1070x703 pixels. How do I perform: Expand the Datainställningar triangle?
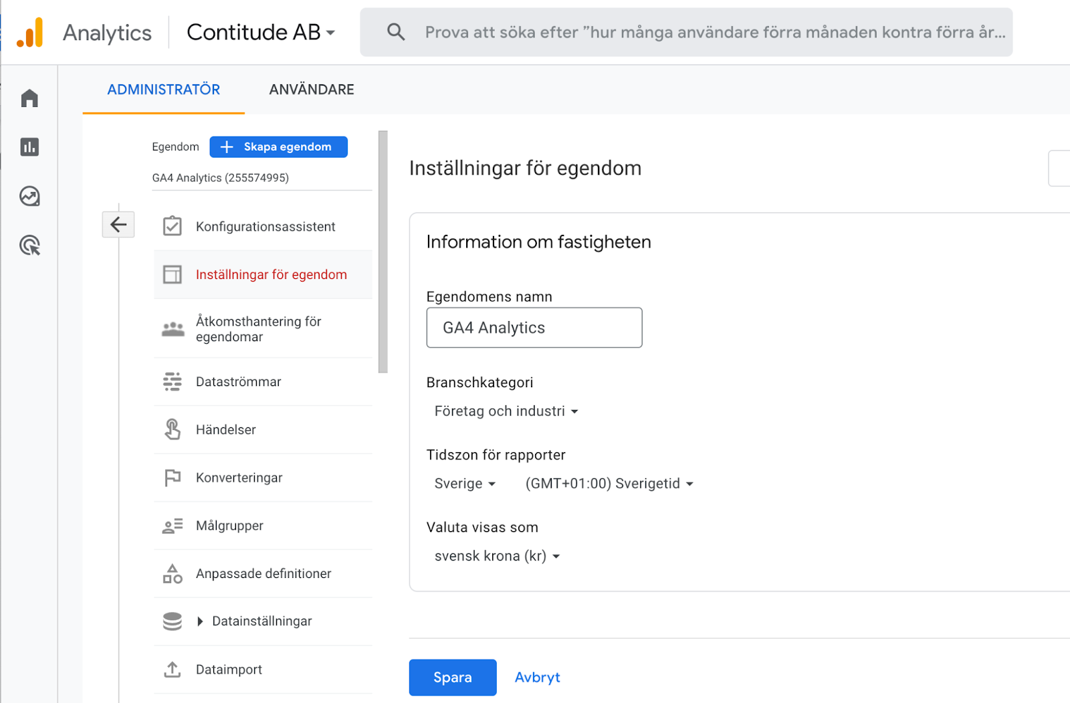click(200, 621)
